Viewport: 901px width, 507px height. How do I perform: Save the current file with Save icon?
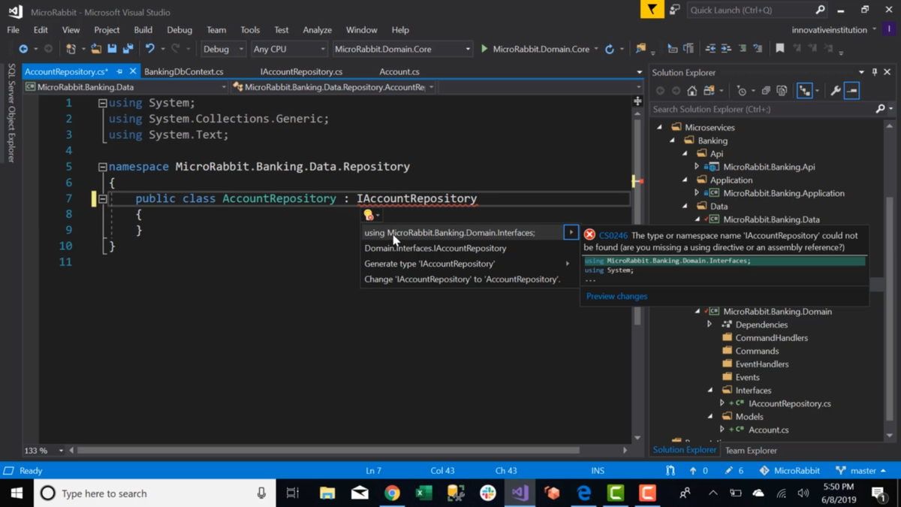112,49
